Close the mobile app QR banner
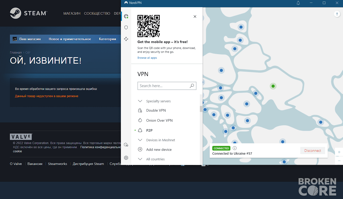 [195, 16]
